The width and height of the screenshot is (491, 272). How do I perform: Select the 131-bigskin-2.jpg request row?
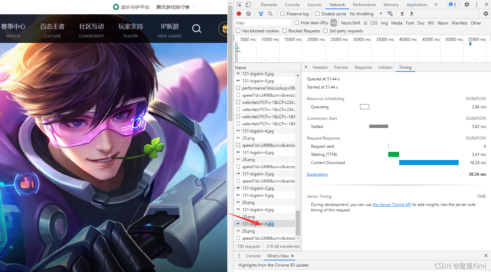tap(264, 188)
